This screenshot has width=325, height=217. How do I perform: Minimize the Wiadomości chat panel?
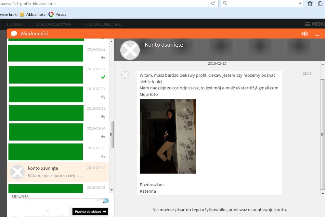tap(317, 34)
